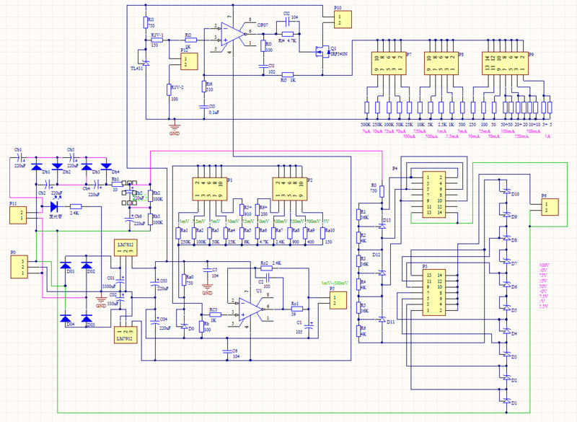
Task: Select the TL431 reference symbol
Action: 146,63
